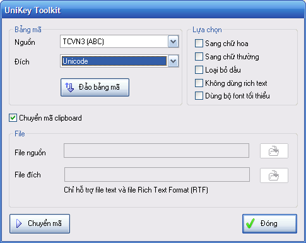
Task: Check Không dùng rich text
Action: point(199,83)
